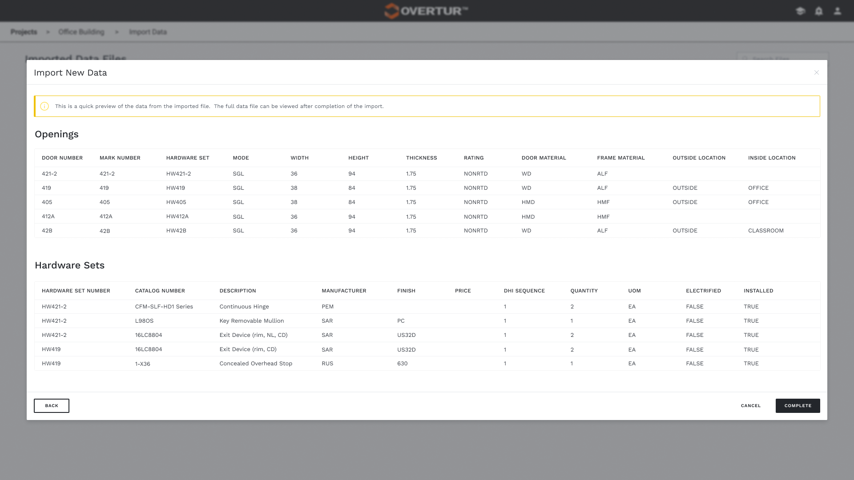The image size is (854, 480).
Task: Click the Door Number column header
Action: coord(62,158)
